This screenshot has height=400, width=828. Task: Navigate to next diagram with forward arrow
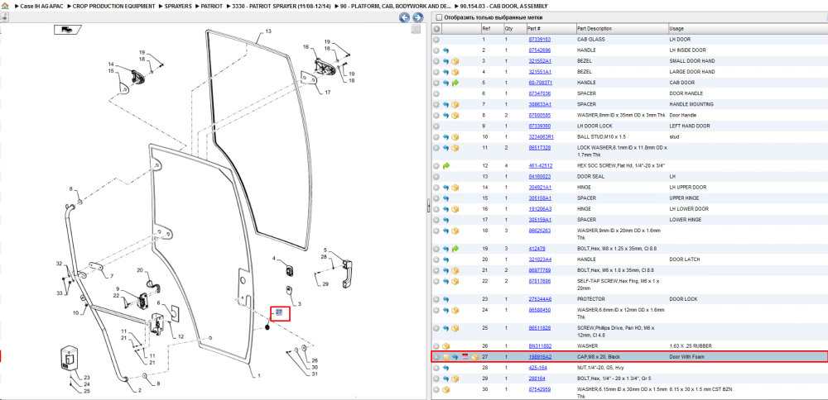[417, 17]
